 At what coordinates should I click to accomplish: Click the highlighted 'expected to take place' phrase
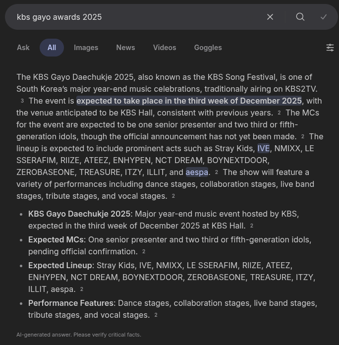click(x=189, y=101)
